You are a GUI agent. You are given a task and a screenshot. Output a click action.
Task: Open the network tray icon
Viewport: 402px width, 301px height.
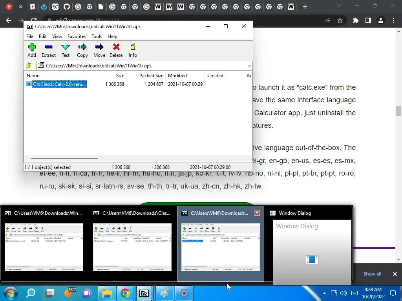[x=334, y=293]
